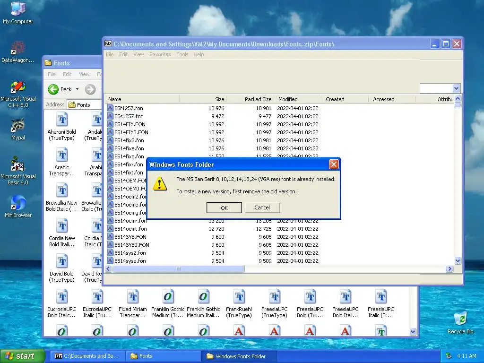
Task: Click the Start button
Action: coord(22,356)
